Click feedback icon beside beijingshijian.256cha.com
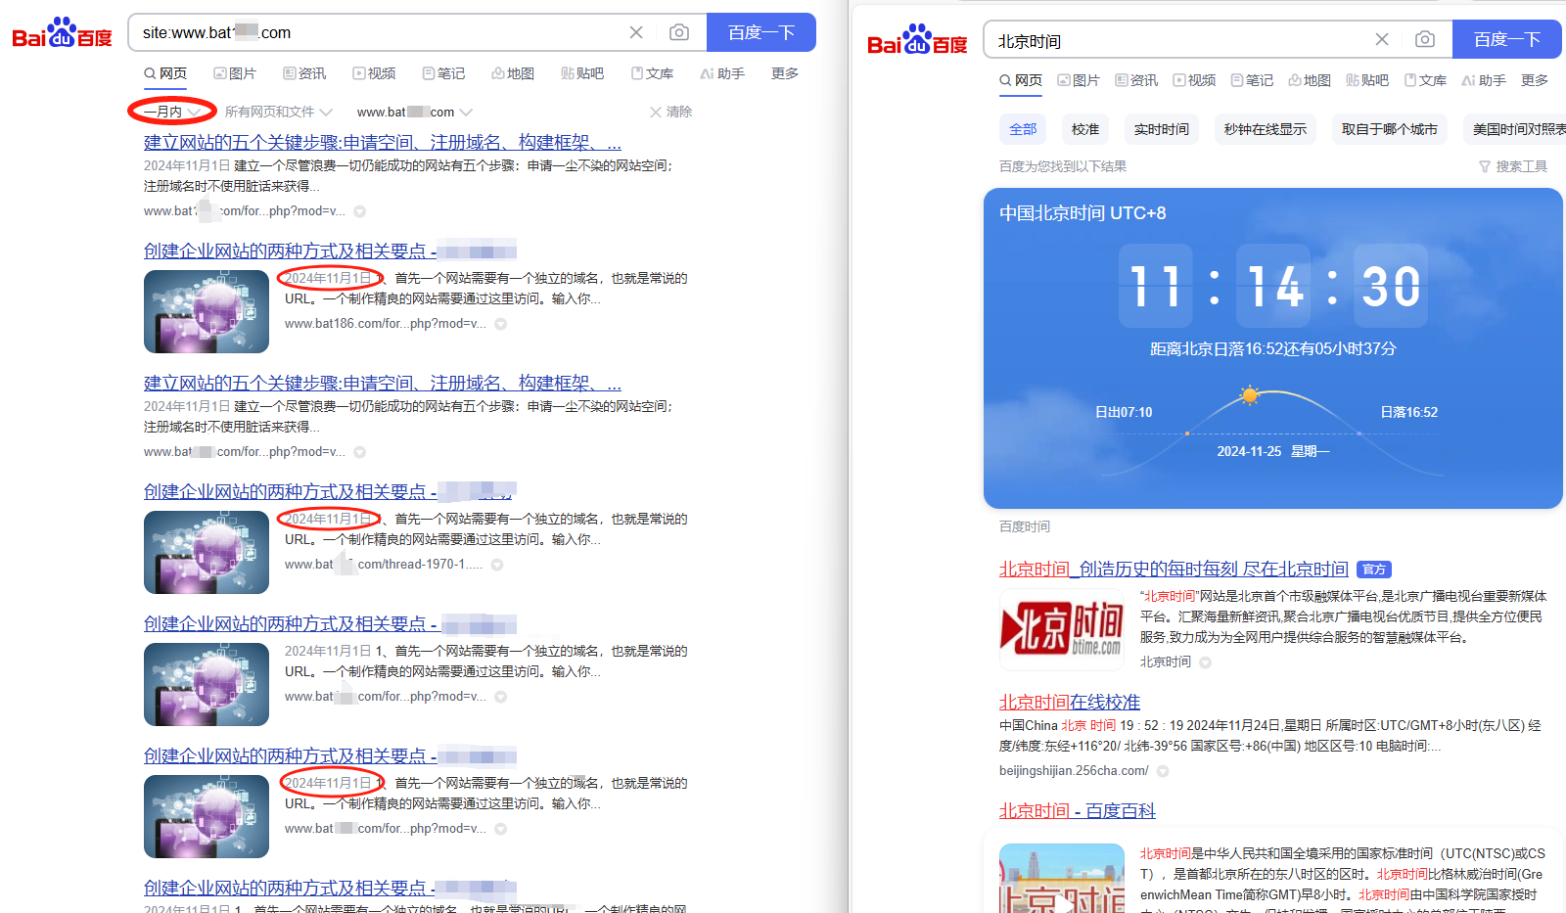 point(1163,771)
